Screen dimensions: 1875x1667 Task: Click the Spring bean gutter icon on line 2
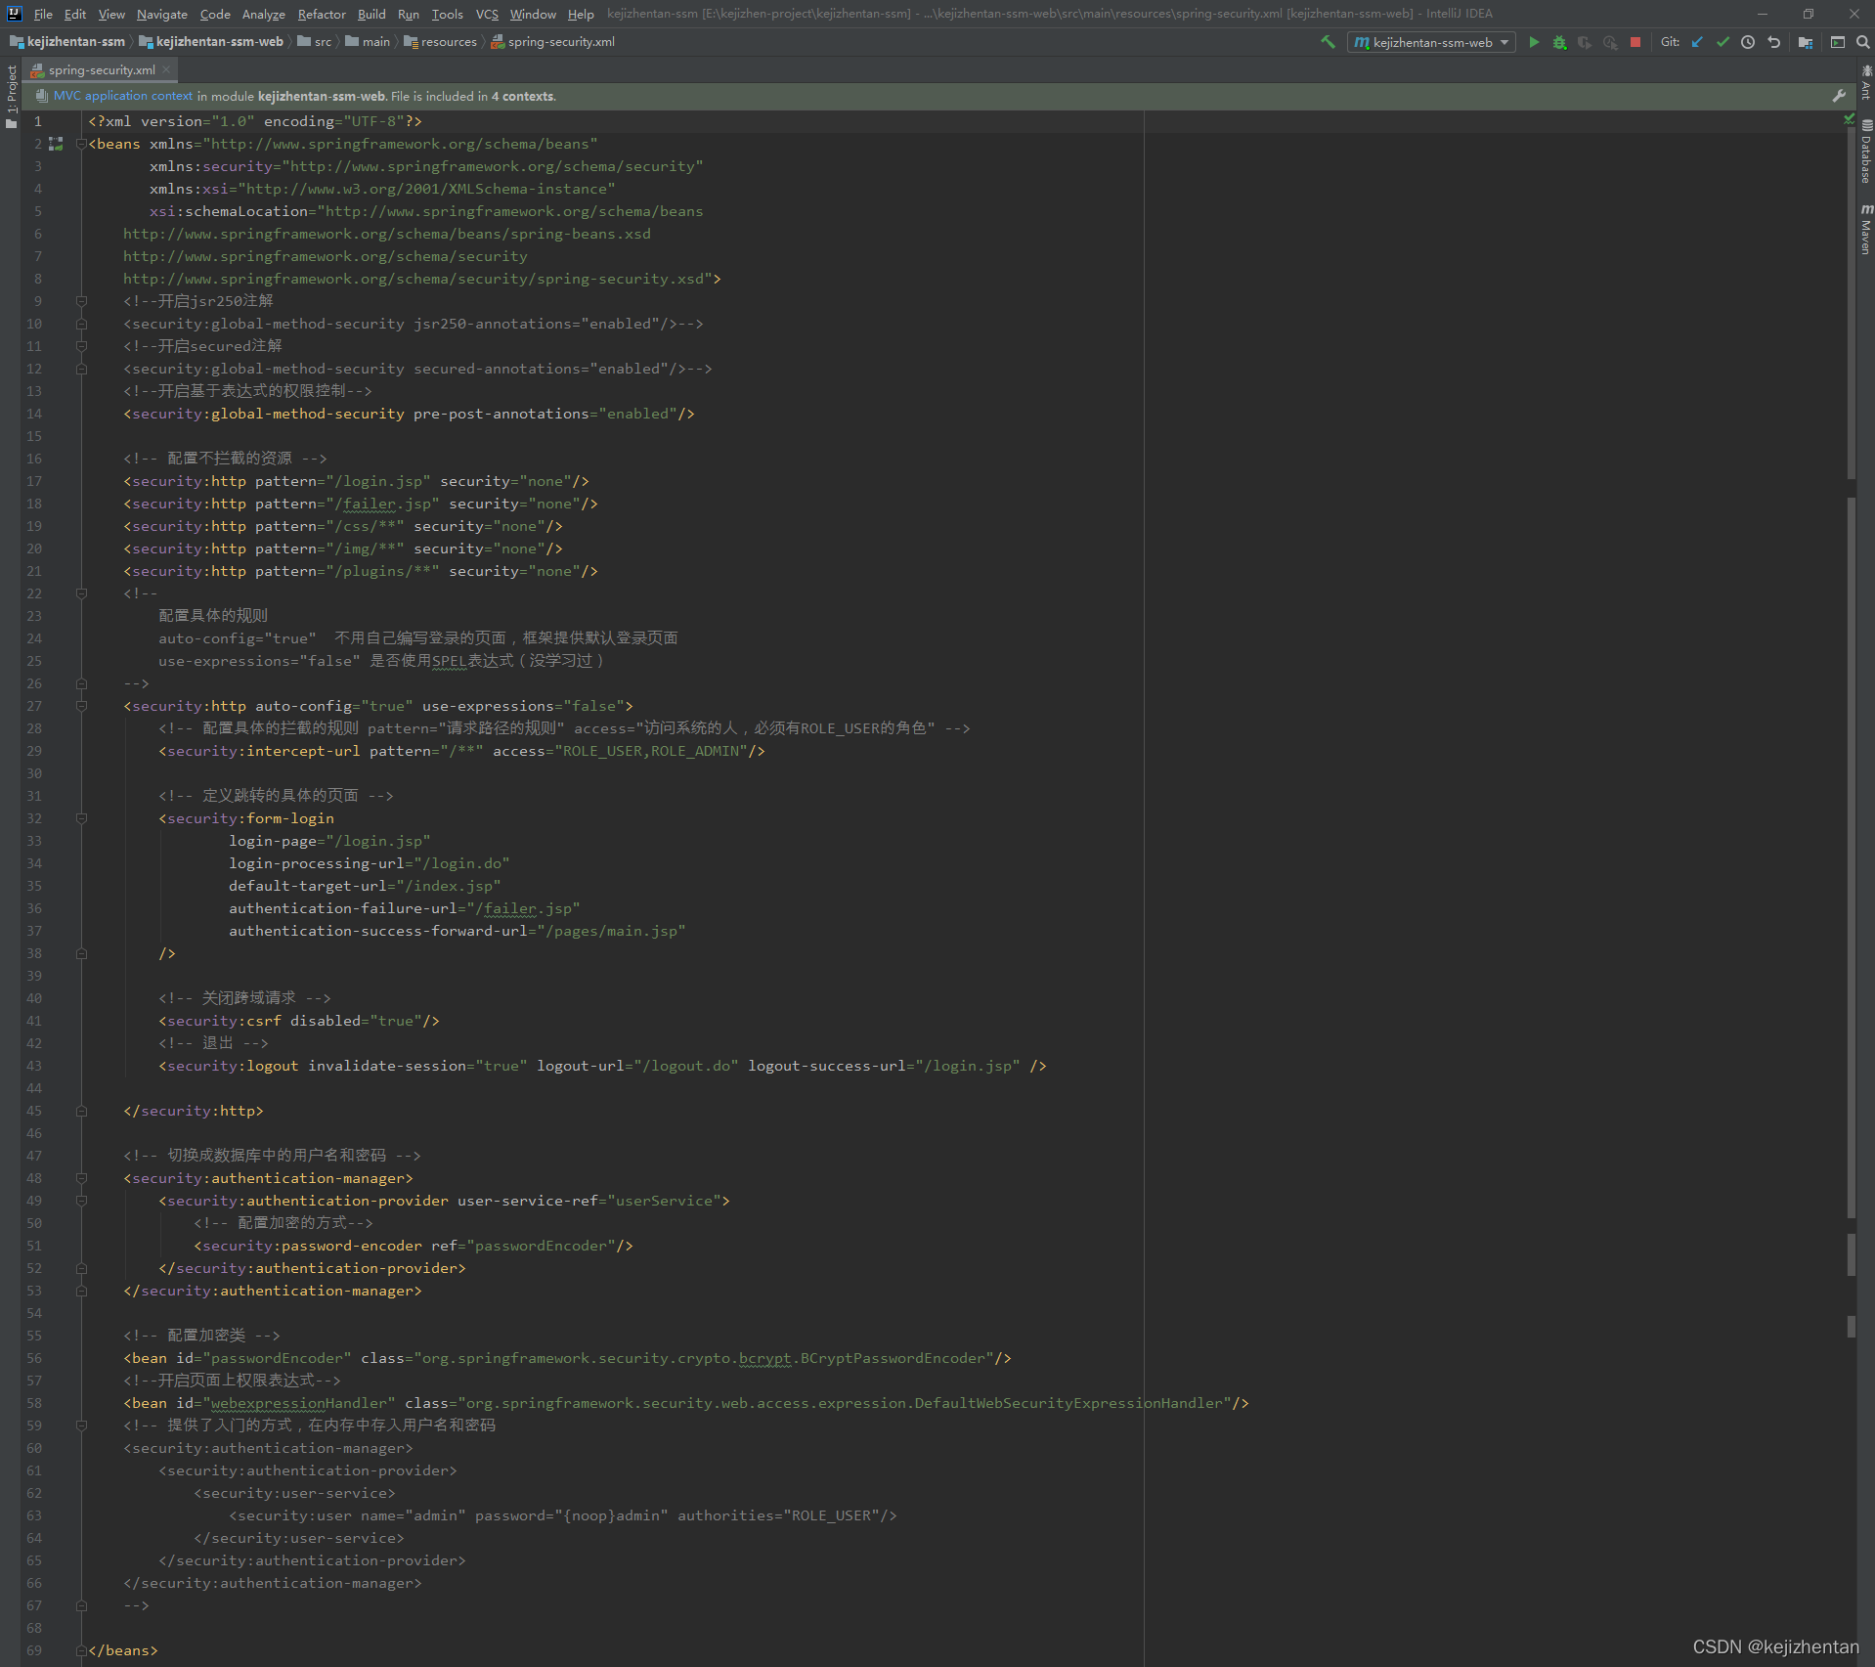pyautogui.click(x=57, y=144)
